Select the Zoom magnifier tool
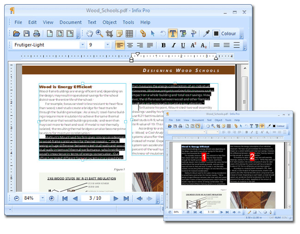 coord(99,33)
